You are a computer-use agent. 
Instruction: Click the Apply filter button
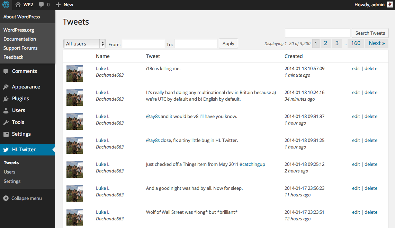click(x=228, y=43)
